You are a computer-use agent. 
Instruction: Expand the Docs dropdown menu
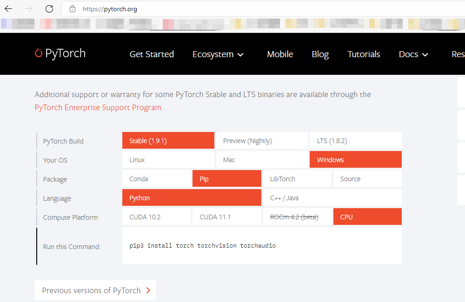coord(413,54)
